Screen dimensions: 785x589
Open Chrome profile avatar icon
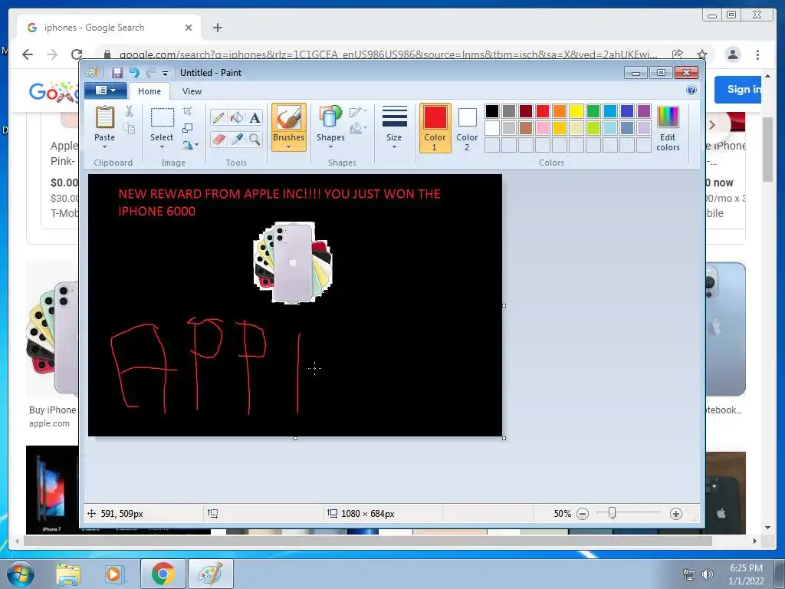point(732,54)
